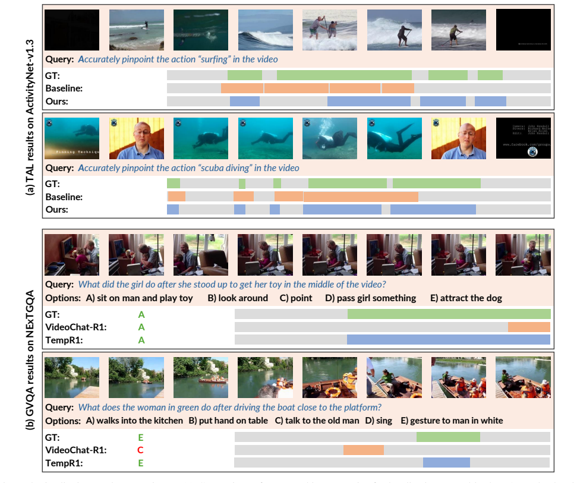Open the diver frame captioned Finning Technique
This screenshot has height=483, width=577.
click(x=72, y=138)
